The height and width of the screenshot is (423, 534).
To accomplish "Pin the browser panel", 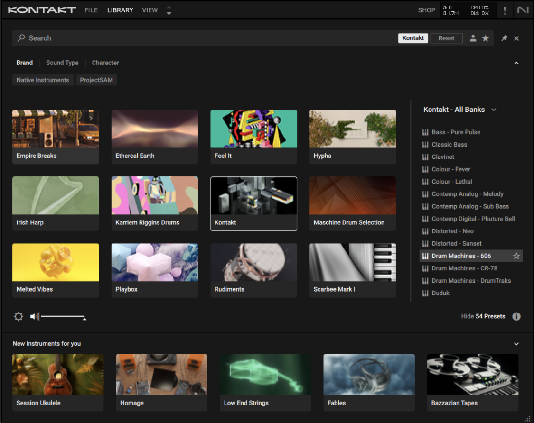I will (x=504, y=38).
